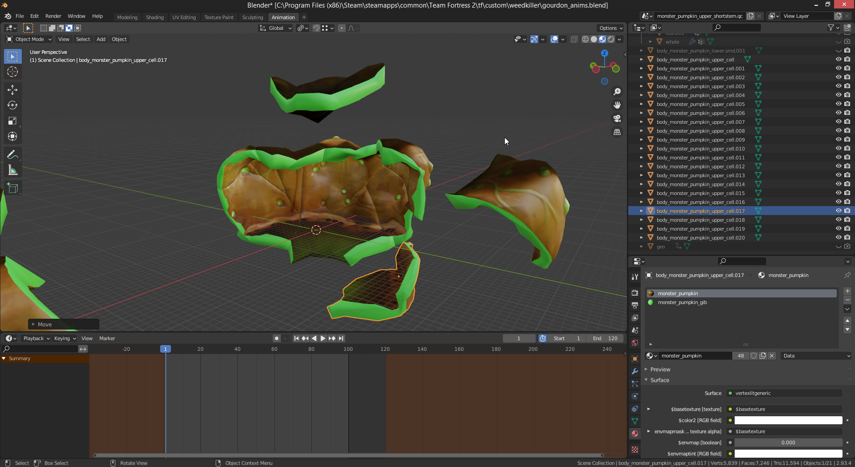Select the Scale tool
This screenshot has height=467, width=855.
(x=12, y=121)
